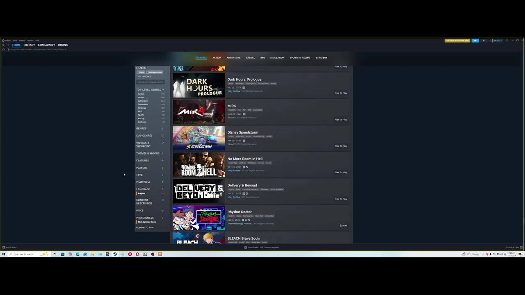Switch to the LIBRARY section
The image size is (525, 295).
[29, 45]
